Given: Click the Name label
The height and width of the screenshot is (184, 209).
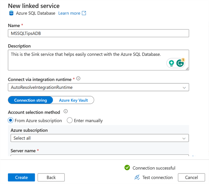Looking at the screenshot, I should click(x=14, y=25).
